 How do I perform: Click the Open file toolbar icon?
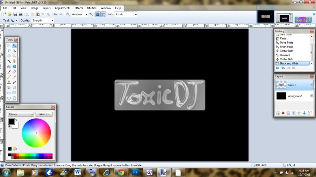point(9,14)
